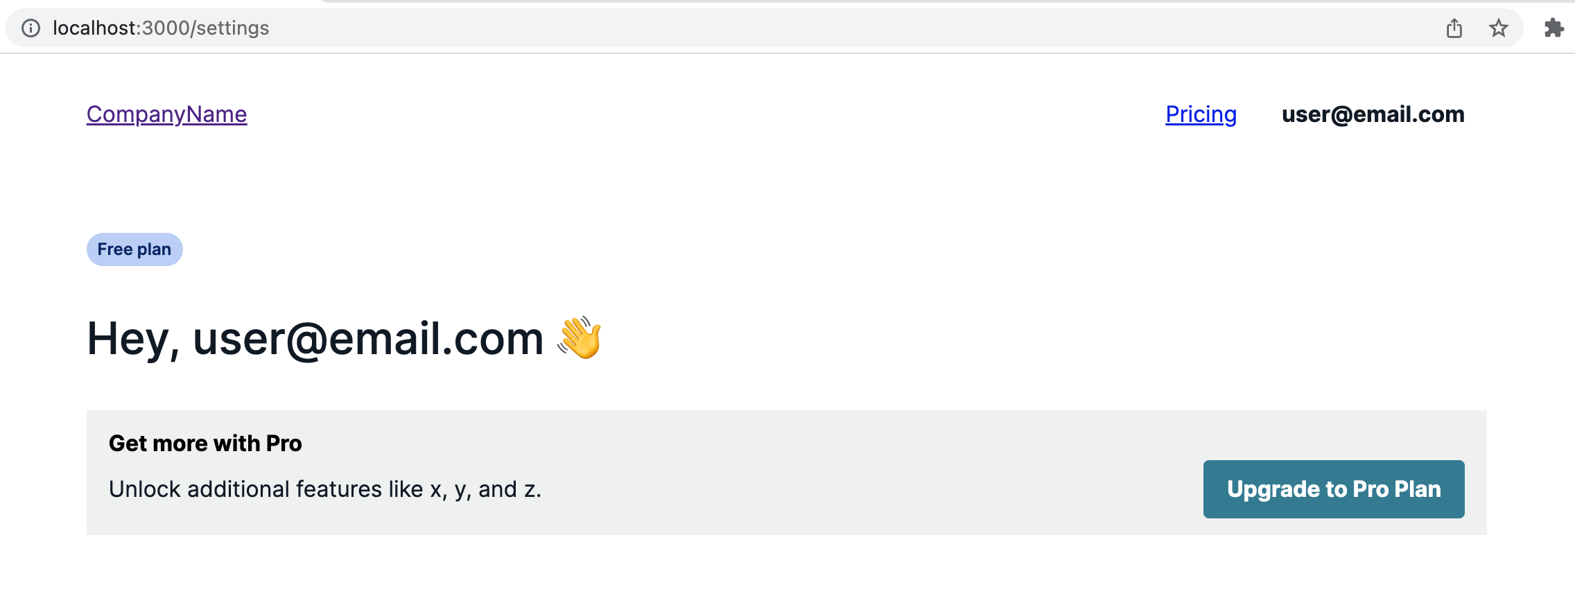Click the share page icon
Viewport: 1575px width, 596px height.
pyautogui.click(x=1454, y=28)
